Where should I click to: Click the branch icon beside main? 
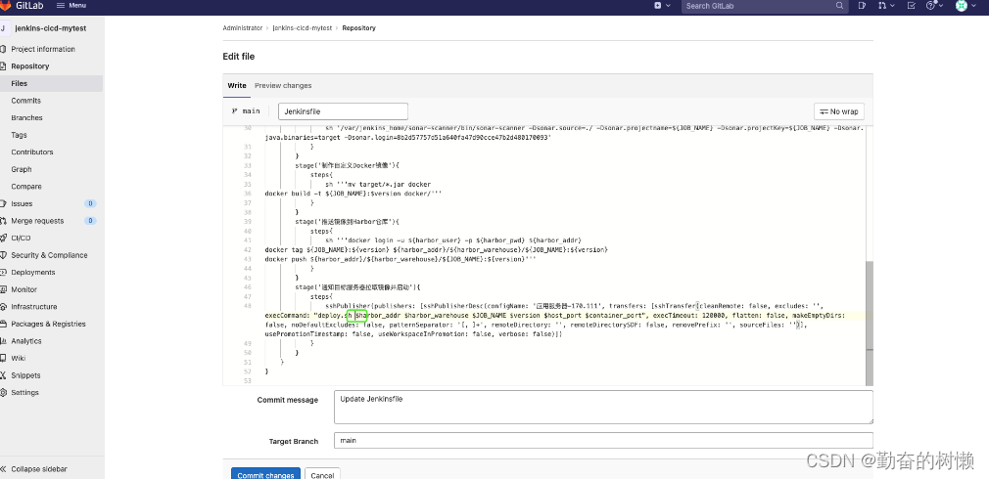pos(235,111)
